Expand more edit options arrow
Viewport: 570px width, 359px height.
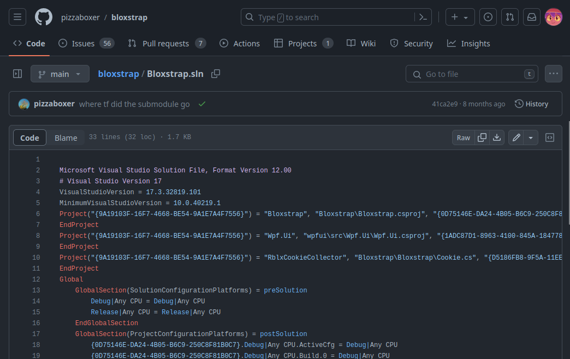click(x=531, y=137)
